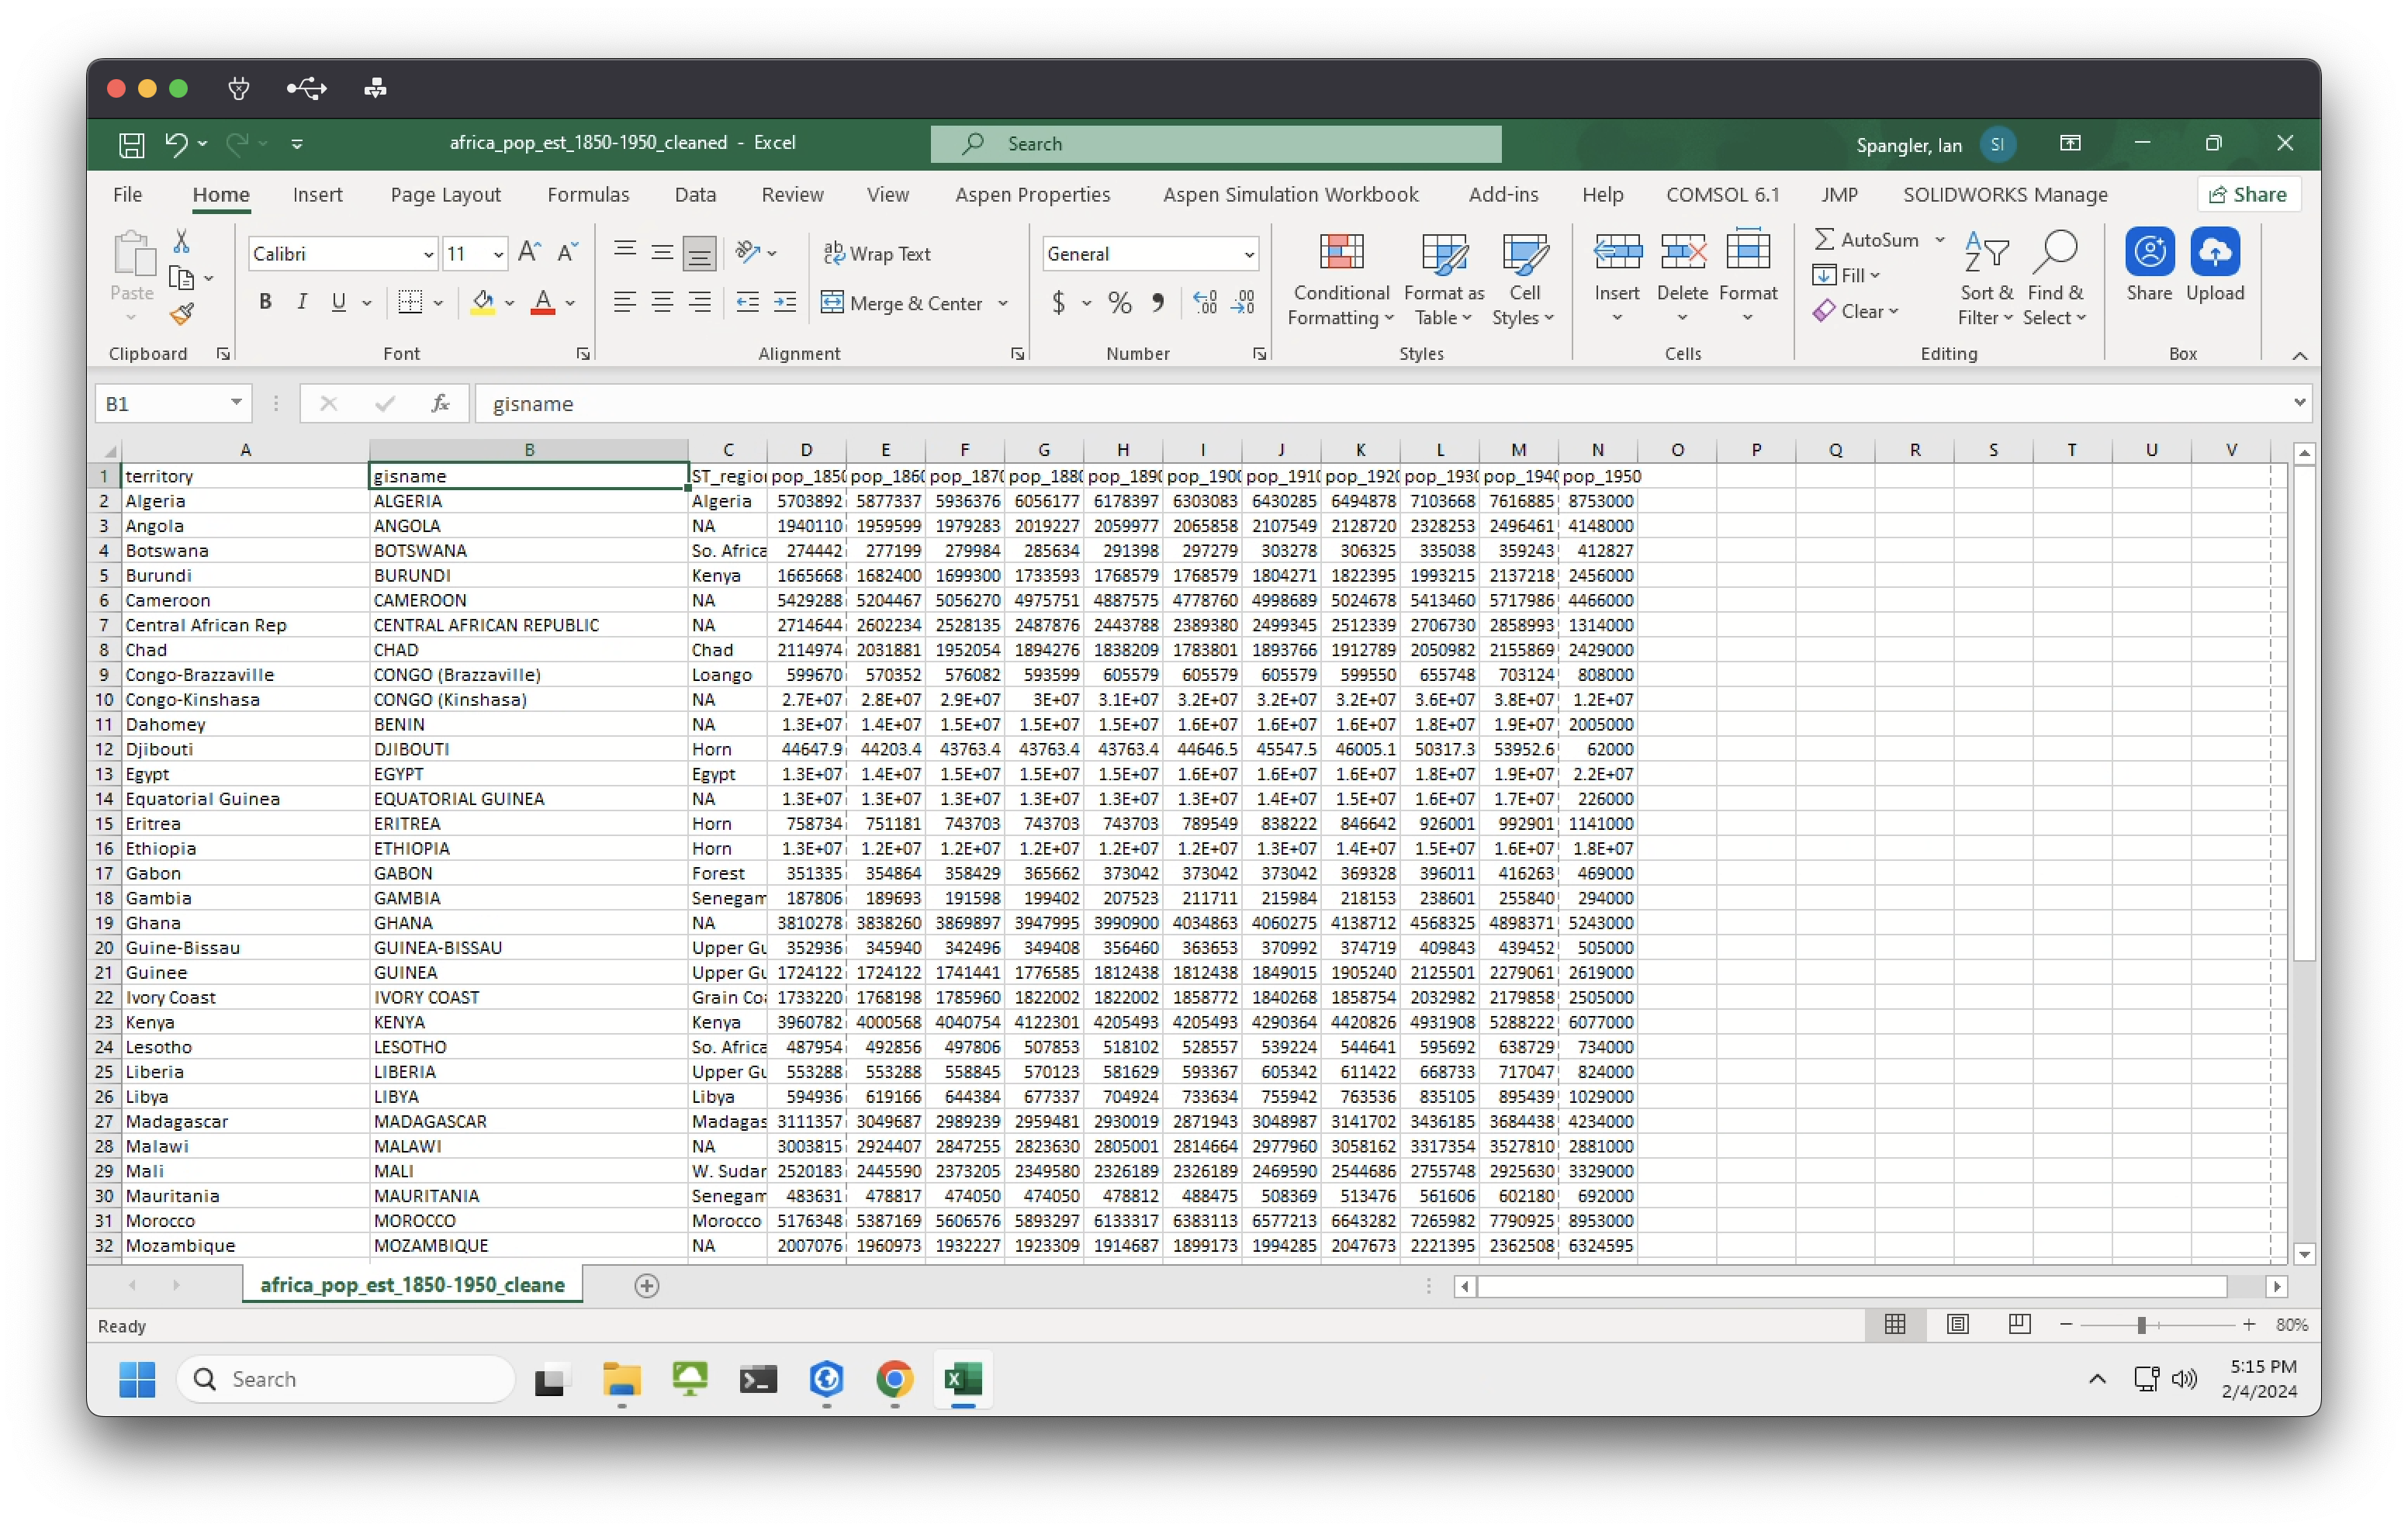The height and width of the screenshot is (1531, 2408).
Task: Toggle Wrap Text on selected cell
Action: click(x=877, y=254)
